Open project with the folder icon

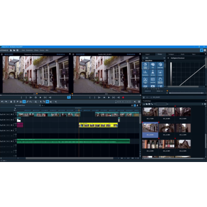point(14,50)
